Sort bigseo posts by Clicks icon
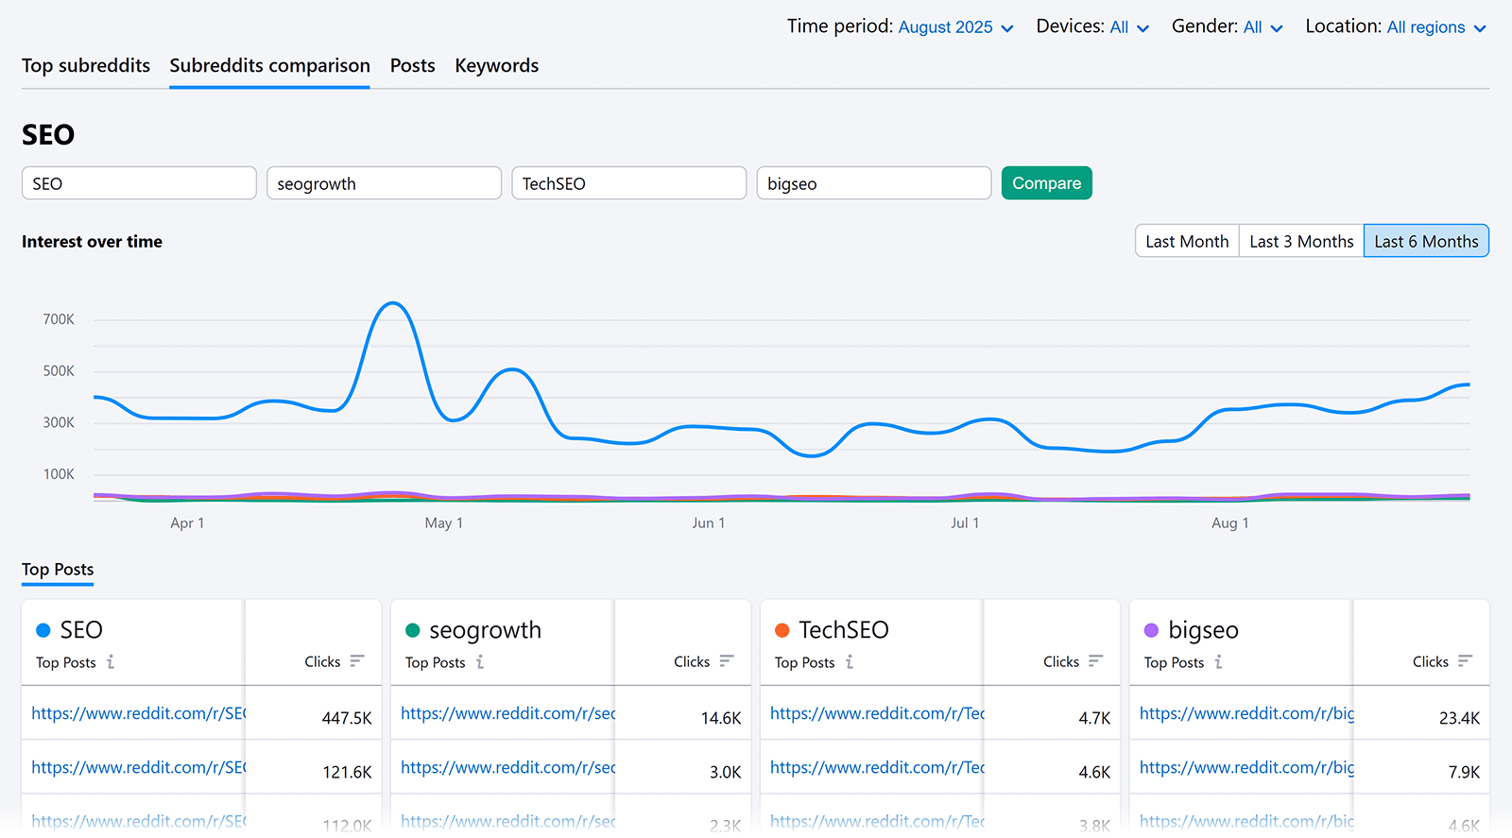 coord(1465,661)
